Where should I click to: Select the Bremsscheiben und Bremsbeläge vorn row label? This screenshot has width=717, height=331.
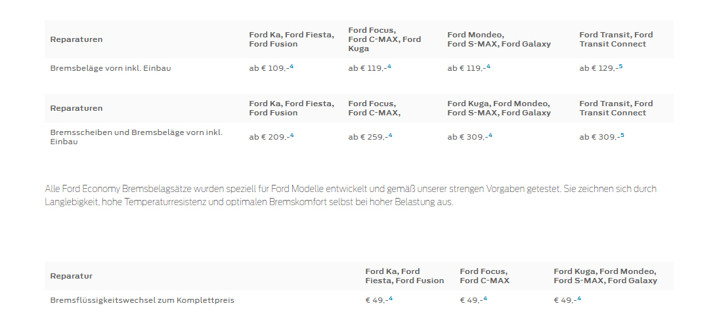(x=137, y=137)
